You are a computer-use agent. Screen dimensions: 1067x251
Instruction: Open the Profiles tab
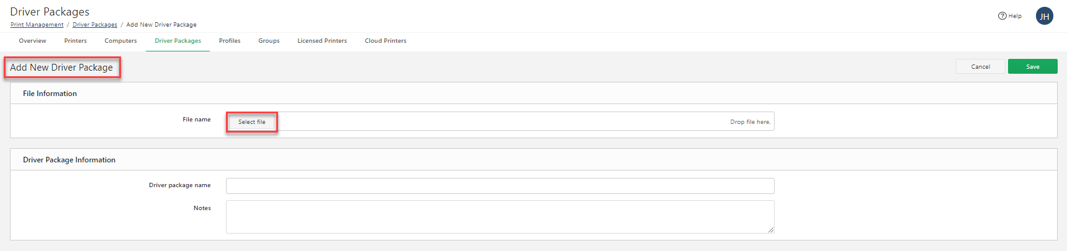click(x=230, y=41)
